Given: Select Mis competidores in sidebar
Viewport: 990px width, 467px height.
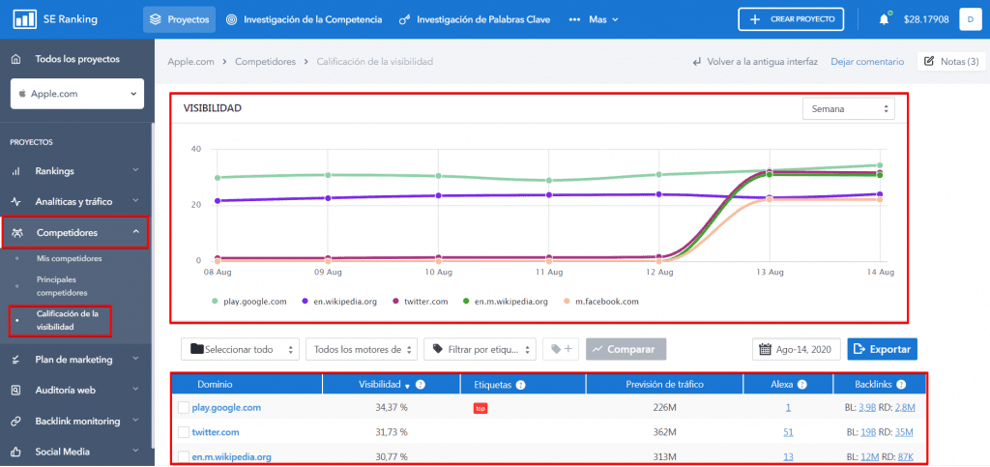Looking at the screenshot, I should coord(70,259).
